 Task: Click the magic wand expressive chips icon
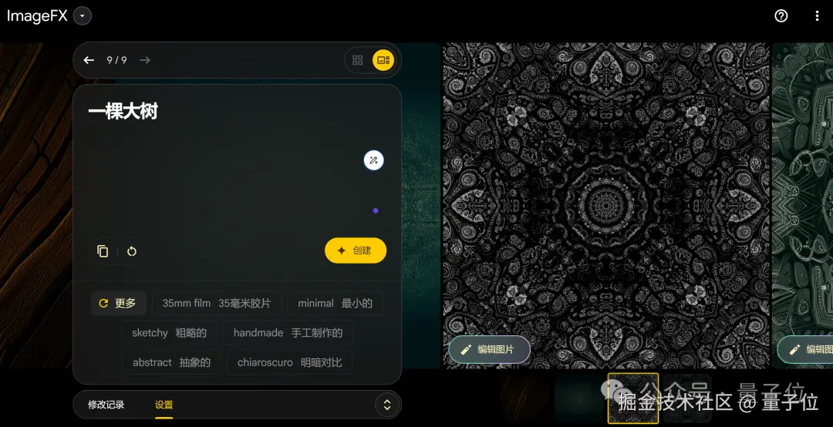pos(374,160)
